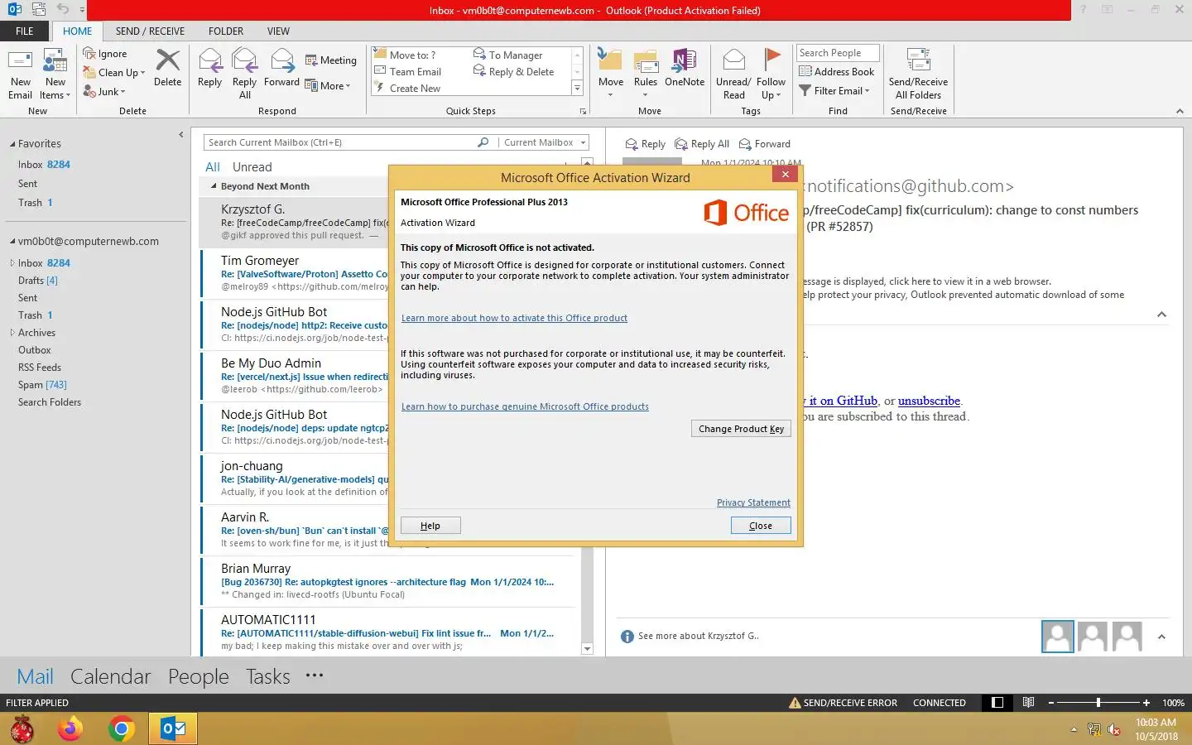Show Unread messages filter

tap(252, 167)
